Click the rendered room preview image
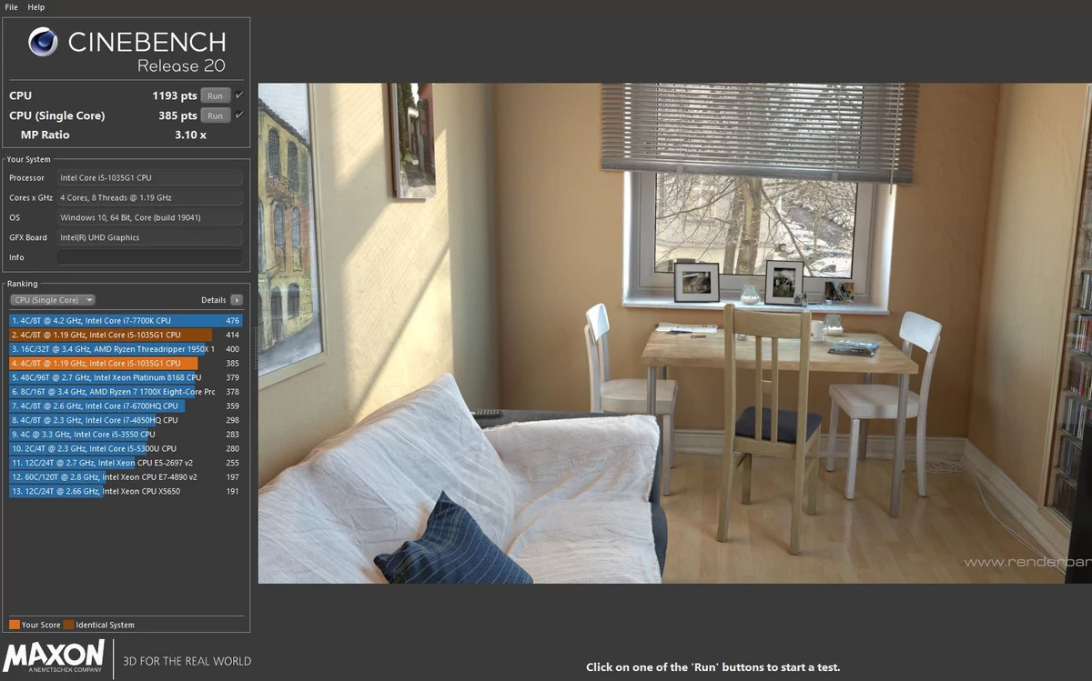Image resolution: width=1092 pixels, height=681 pixels. 674,334
